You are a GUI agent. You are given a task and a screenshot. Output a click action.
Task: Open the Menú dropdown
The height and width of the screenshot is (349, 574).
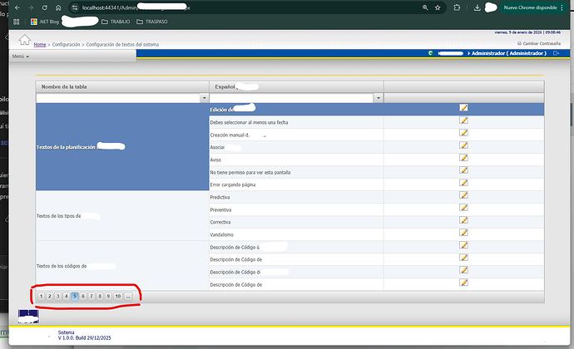pos(21,57)
